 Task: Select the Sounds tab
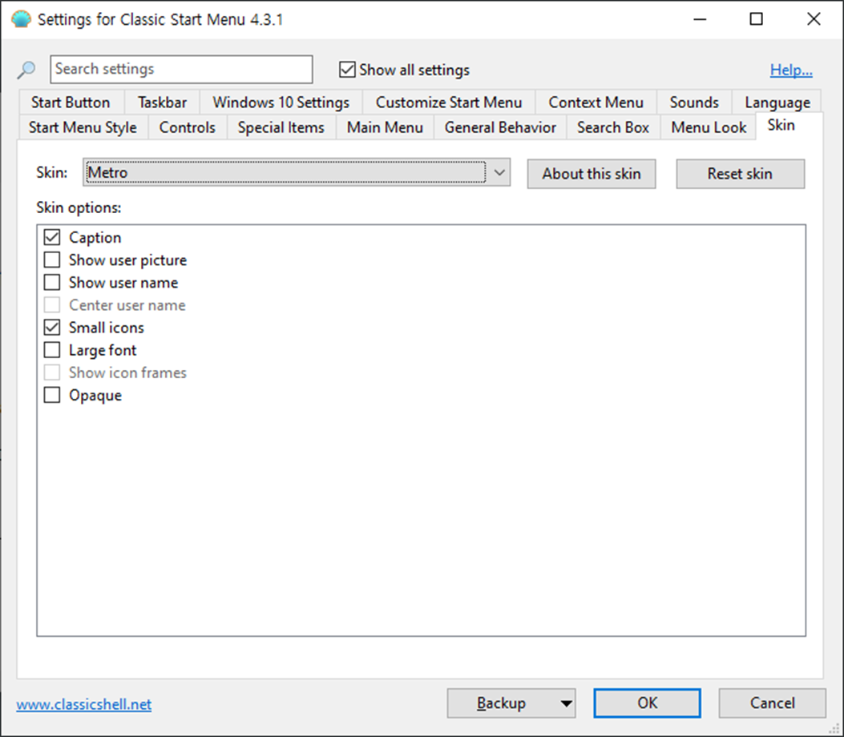coord(694,103)
